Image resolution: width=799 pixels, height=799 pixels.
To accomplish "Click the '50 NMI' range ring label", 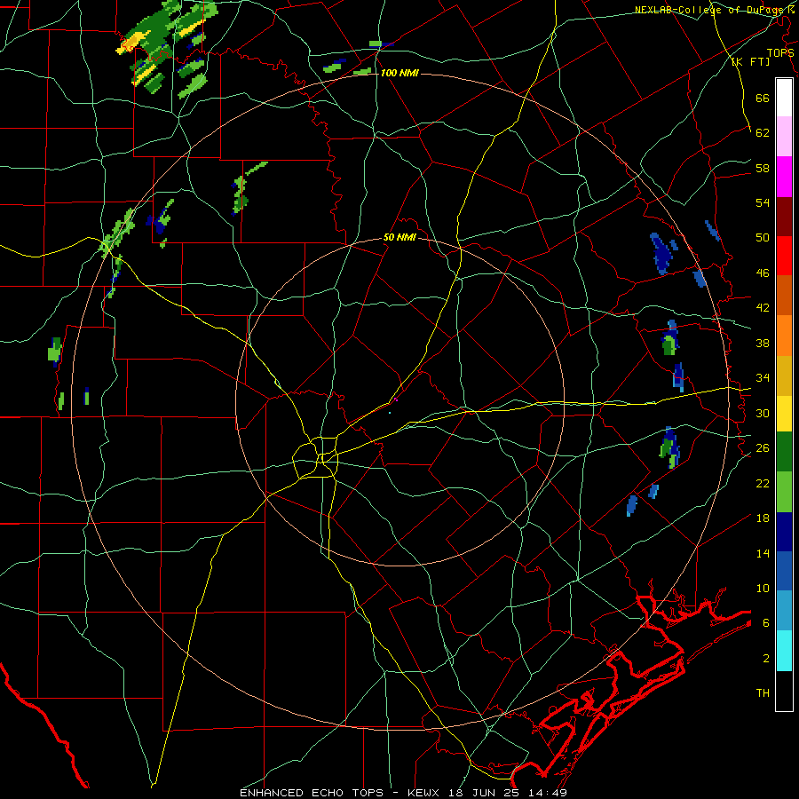I will [x=400, y=237].
